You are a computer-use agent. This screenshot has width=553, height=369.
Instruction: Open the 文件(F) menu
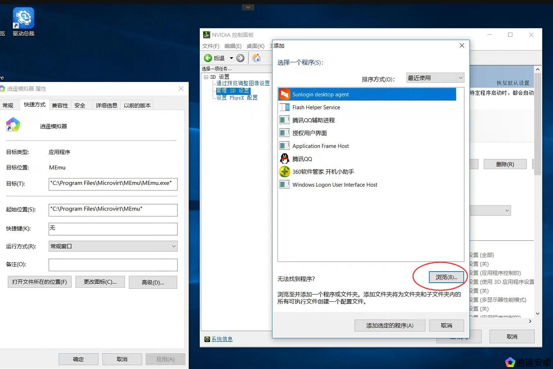coord(211,46)
